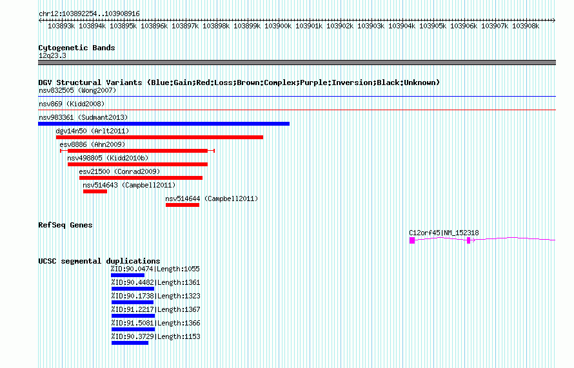Click the 103893k ruler tick label
Image resolution: width=574 pixels, height=368 pixels.
pyautogui.click(x=61, y=26)
